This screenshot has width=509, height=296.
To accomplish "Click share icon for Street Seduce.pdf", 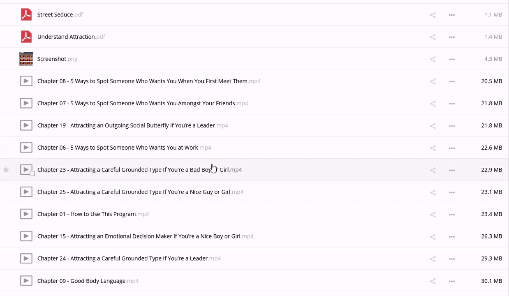I will [x=433, y=15].
